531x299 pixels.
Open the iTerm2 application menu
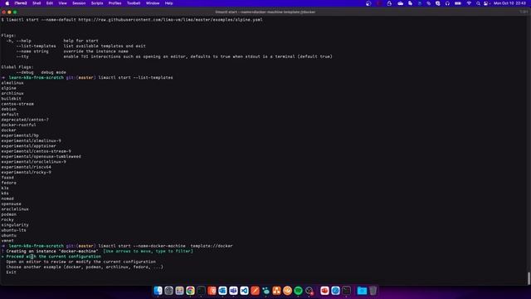[x=21, y=3]
